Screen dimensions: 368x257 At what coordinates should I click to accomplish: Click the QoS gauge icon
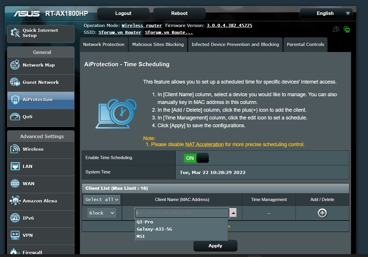(15, 117)
